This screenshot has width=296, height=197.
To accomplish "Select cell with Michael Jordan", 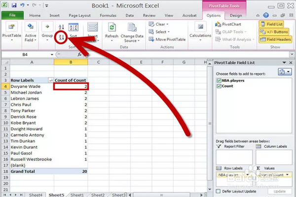I will [x=32, y=93].
